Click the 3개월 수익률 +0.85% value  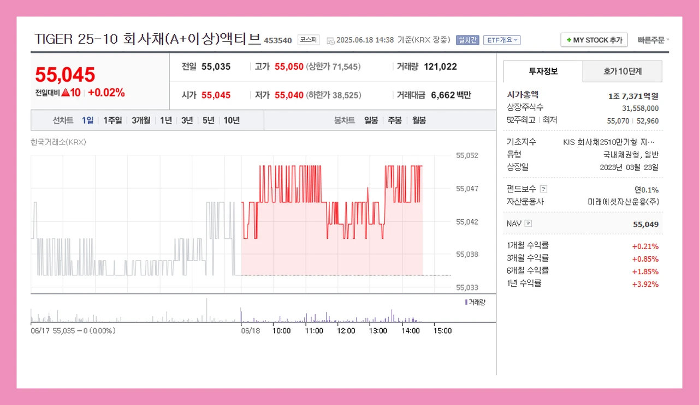click(x=645, y=259)
